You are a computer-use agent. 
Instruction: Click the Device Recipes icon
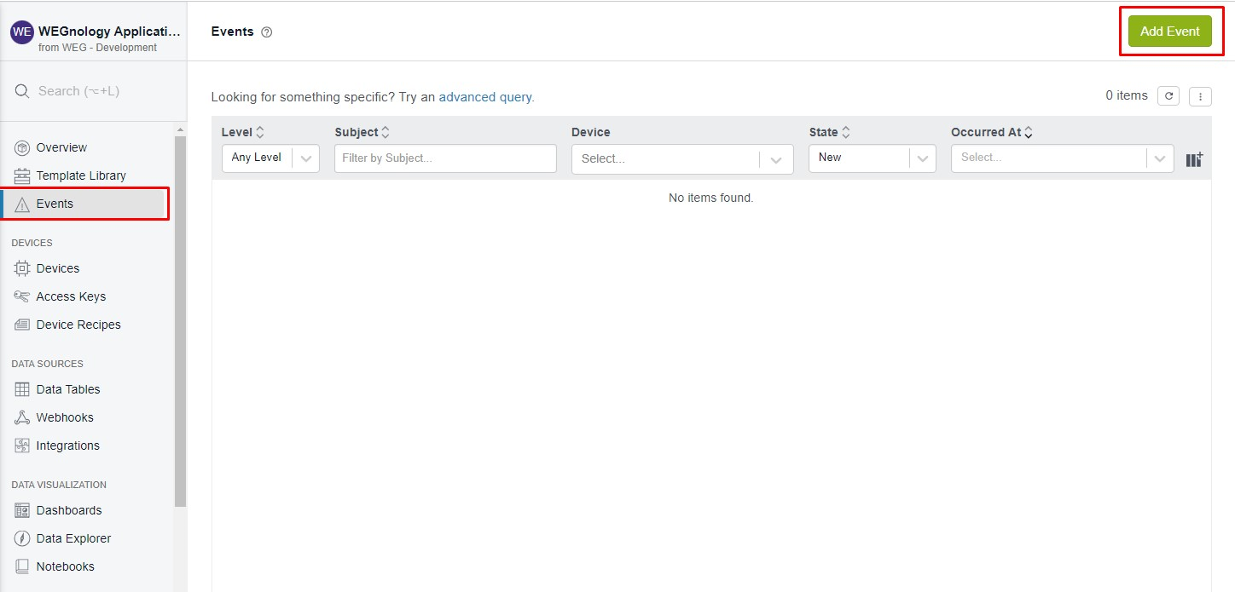point(22,325)
